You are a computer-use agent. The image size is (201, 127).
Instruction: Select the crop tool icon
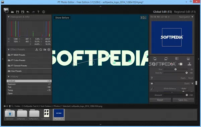[x=154, y=64]
